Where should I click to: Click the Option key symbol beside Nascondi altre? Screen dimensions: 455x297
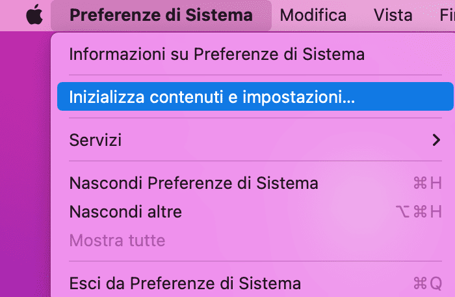click(x=403, y=212)
